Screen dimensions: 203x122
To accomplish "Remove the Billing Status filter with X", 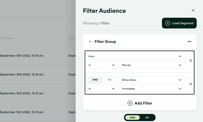I will 191,84.
